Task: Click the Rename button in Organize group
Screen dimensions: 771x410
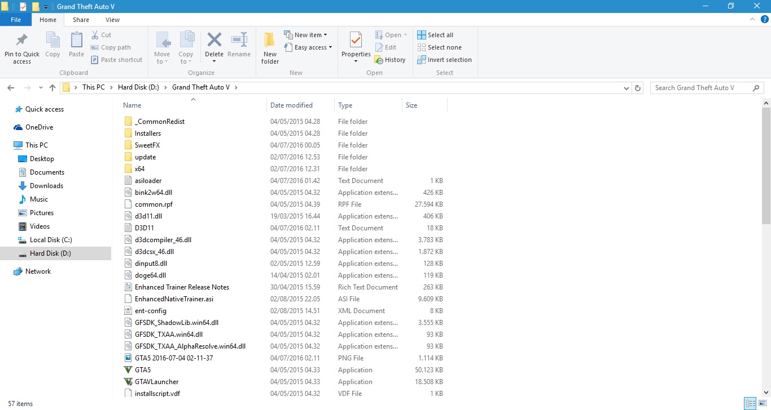Action: [x=239, y=45]
